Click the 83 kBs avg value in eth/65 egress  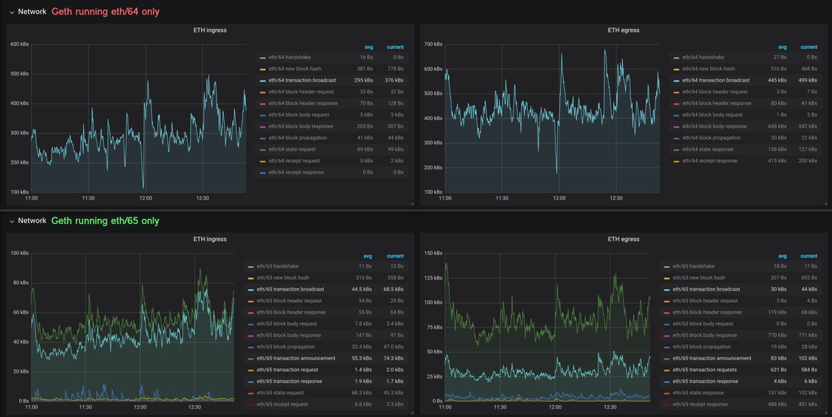[x=779, y=358]
